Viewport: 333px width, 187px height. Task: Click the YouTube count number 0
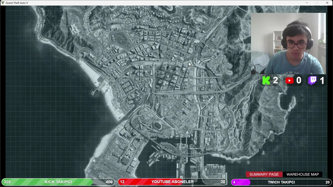click(x=299, y=81)
